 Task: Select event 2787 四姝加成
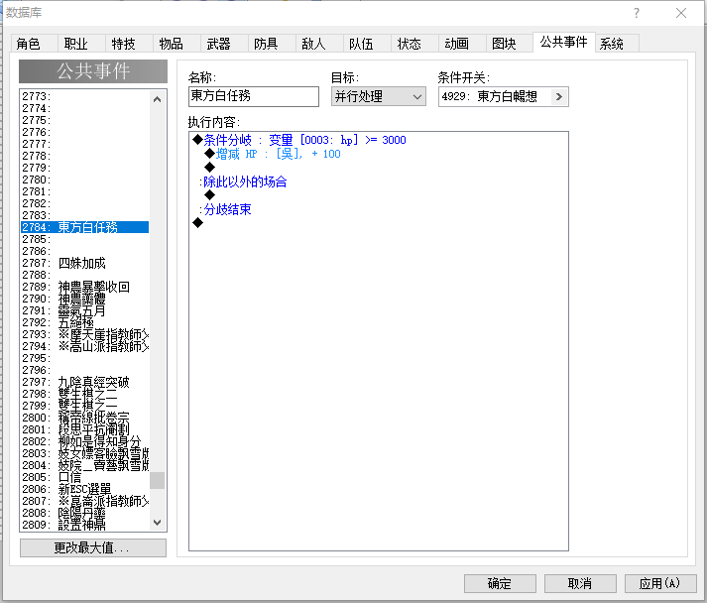[84, 263]
